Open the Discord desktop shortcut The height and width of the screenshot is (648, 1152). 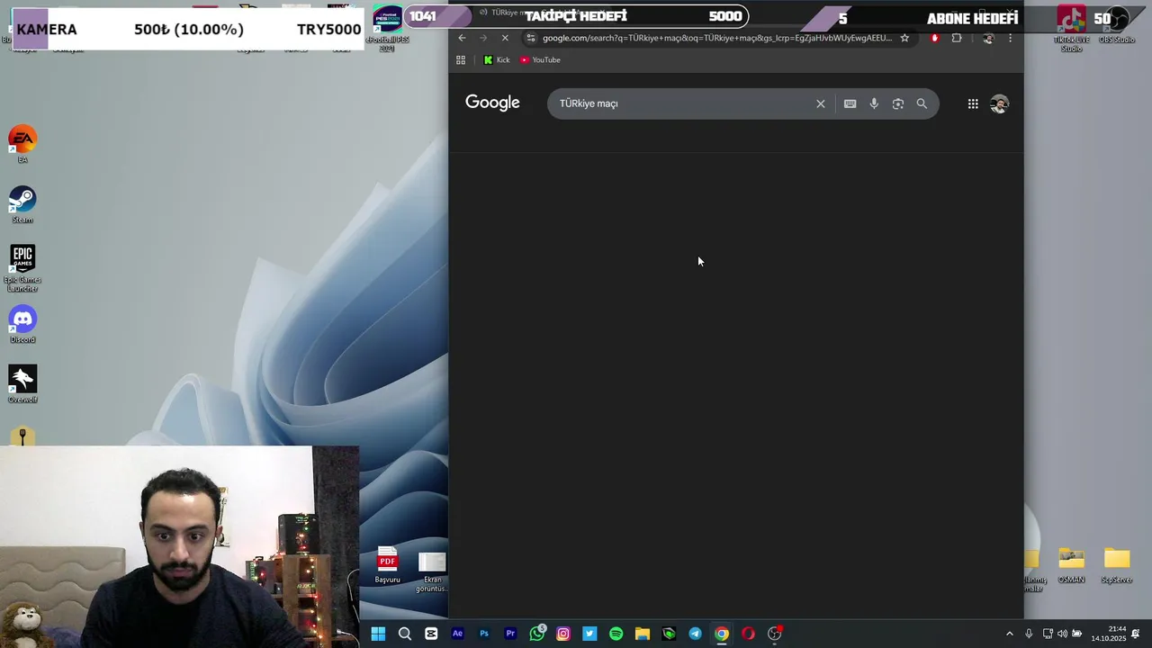coord(22,325)
